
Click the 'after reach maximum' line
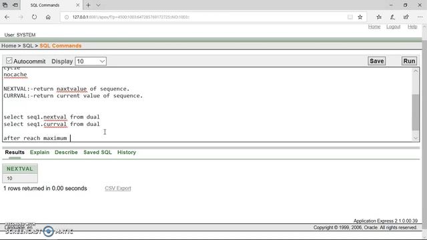click(x=35, y=138)
